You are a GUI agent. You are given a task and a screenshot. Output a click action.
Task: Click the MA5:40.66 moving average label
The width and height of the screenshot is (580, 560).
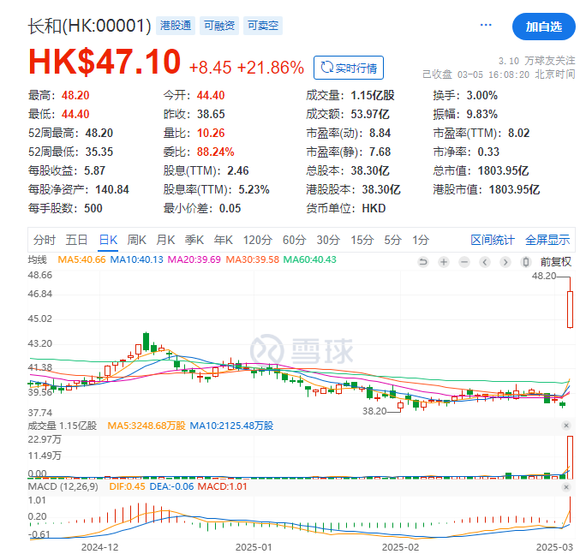81,259
